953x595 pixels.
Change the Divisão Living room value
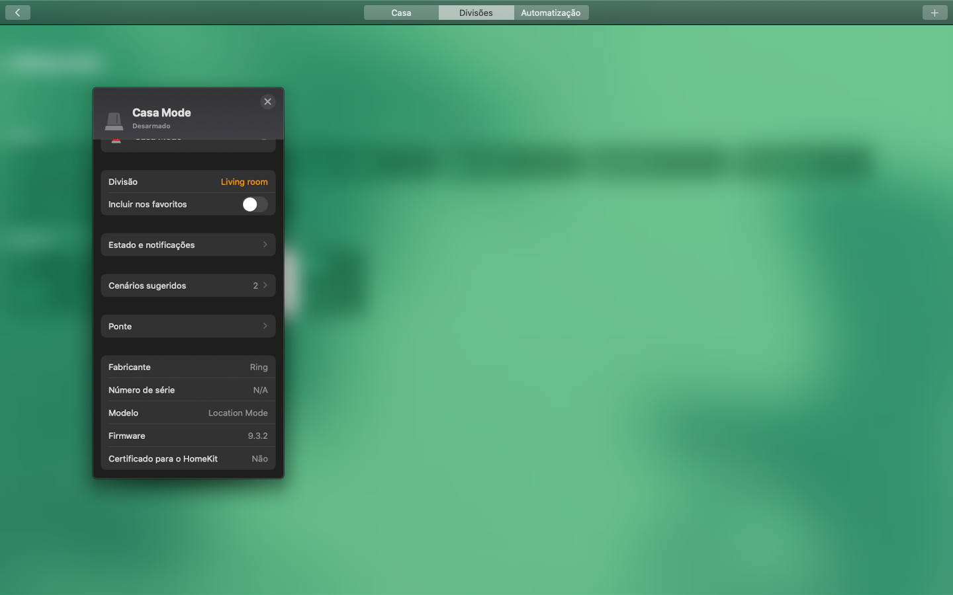(244, 182)
